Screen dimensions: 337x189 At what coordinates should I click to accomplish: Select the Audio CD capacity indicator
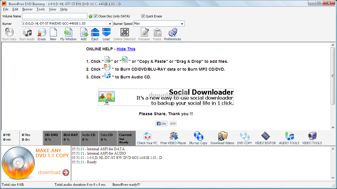(89, 138)
